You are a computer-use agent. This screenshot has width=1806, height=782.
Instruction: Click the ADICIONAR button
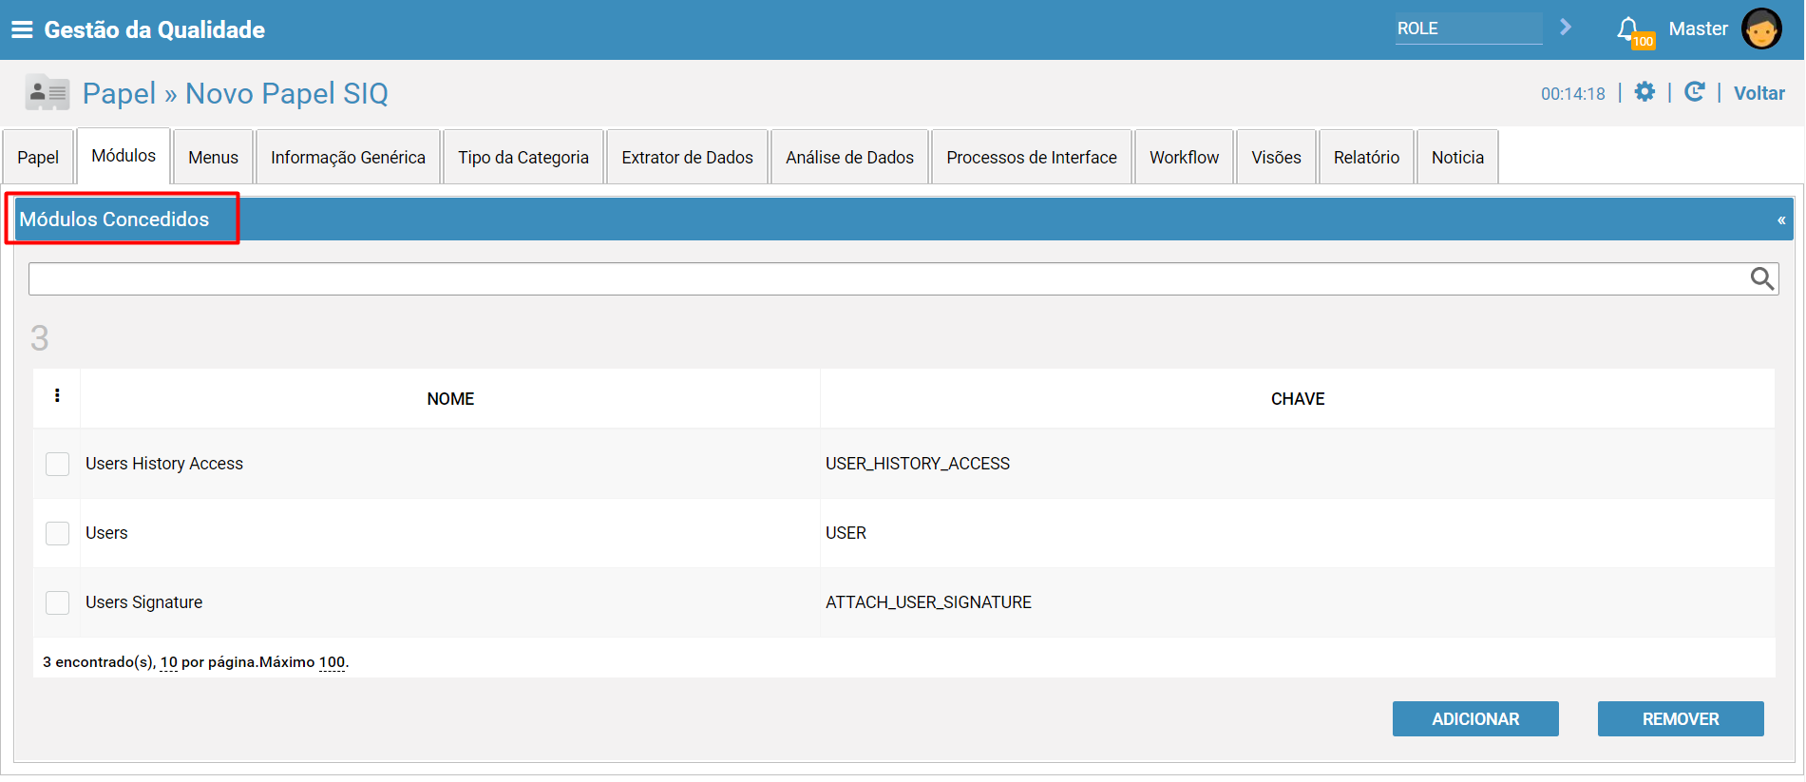(1475, 719)
